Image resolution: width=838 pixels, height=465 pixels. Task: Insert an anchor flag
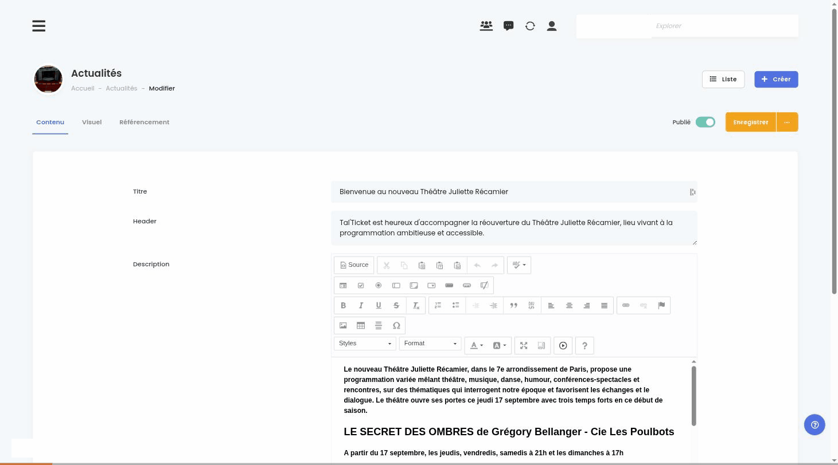tap(661, 305)
